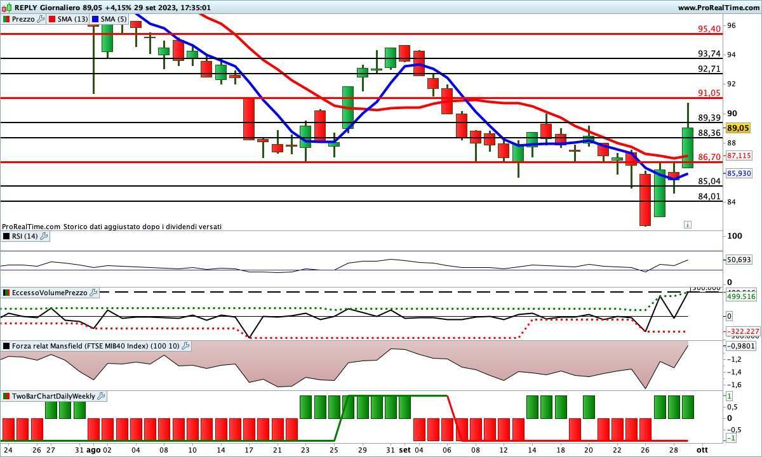This screenshot has width=762, height=457.
Task: Click the -322.227 red value tag
Action: click(x=742, y=331)
